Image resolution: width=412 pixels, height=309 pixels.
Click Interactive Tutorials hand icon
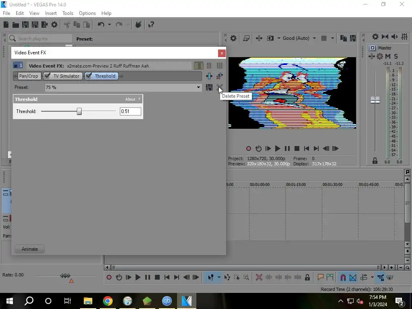click(x=138, y=25)
